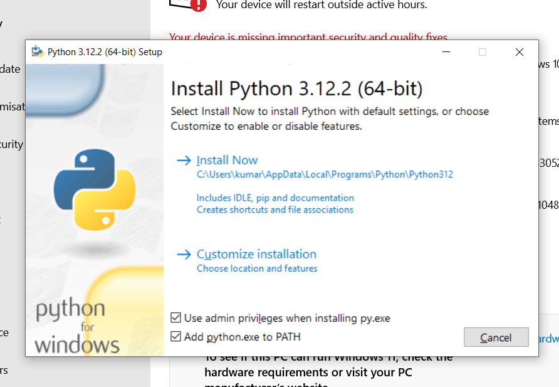Click Choose location and features
This screenshot has height=387, width=559.
click(x=257, y=268)
